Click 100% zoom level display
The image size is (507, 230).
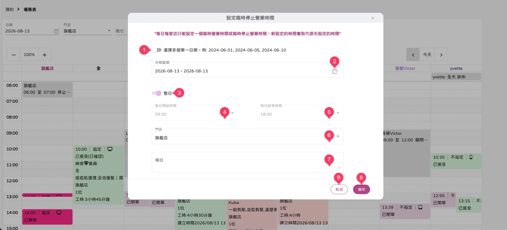pyautogui.click(x=29, y=55)
